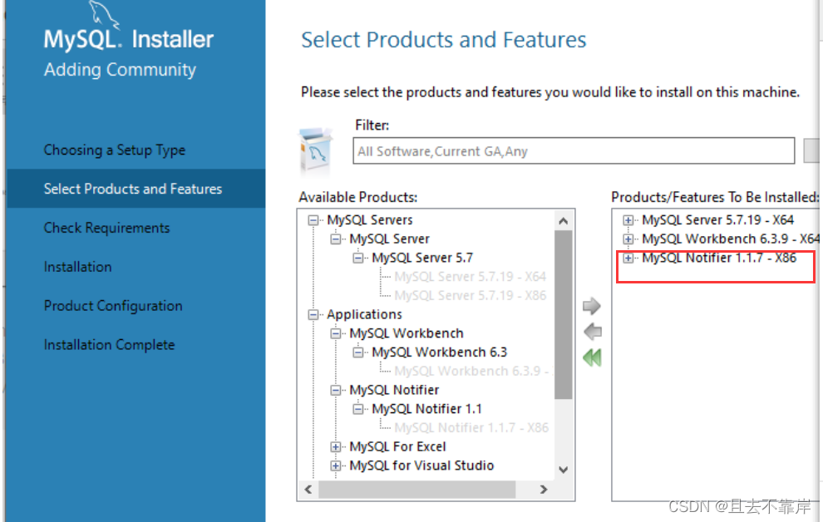Click Available Products scroll up arrow
The image size is (823, 522).
(563, 221)
